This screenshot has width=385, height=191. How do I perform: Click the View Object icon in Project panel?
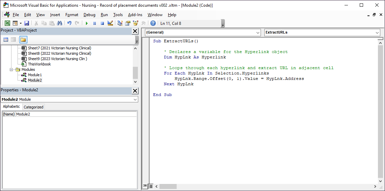point(13,40)
